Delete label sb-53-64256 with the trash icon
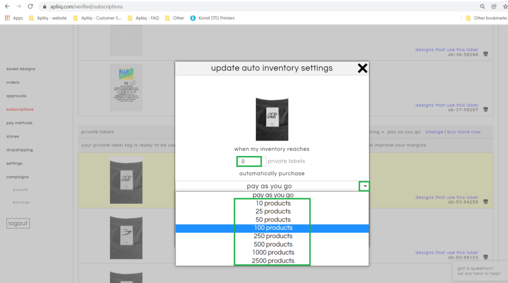This screenshot has width=508, height=283. tap(486, 201)
